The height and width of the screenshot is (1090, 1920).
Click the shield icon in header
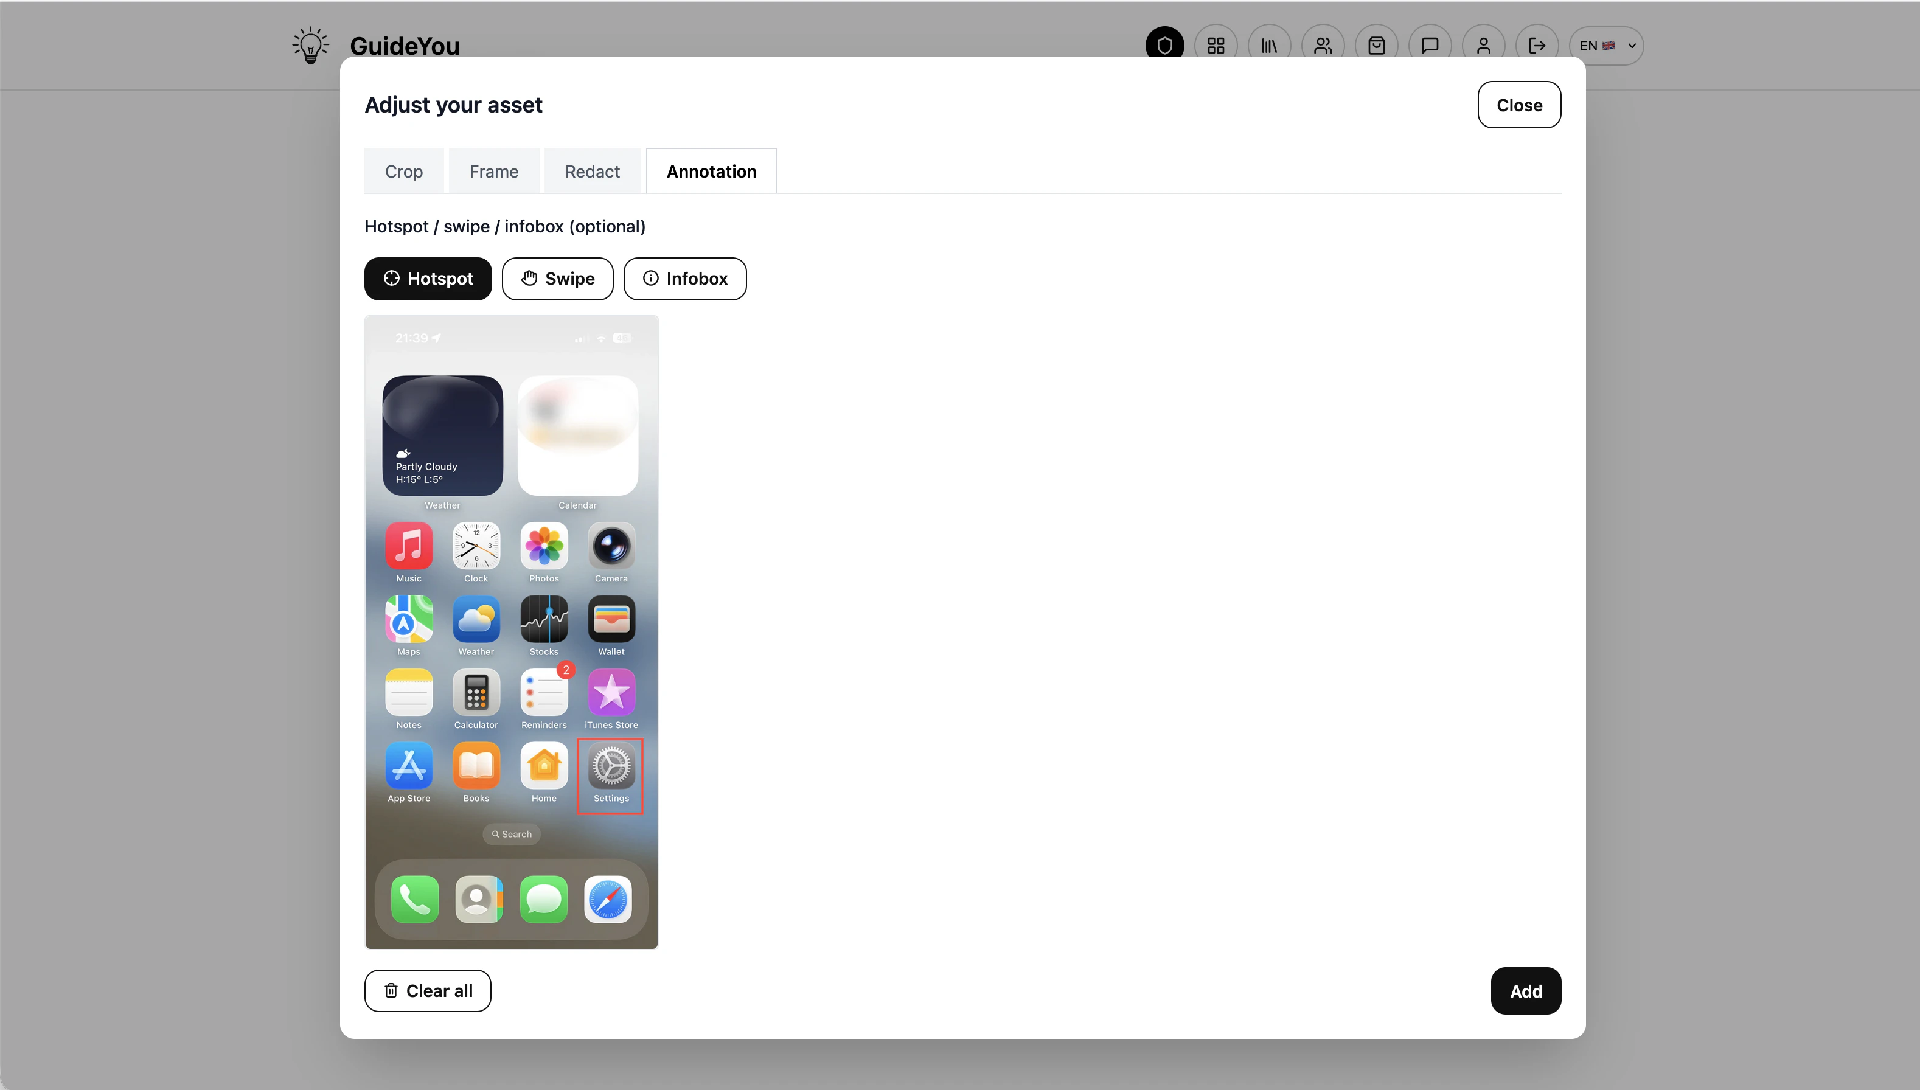(x=1164, y=46)
